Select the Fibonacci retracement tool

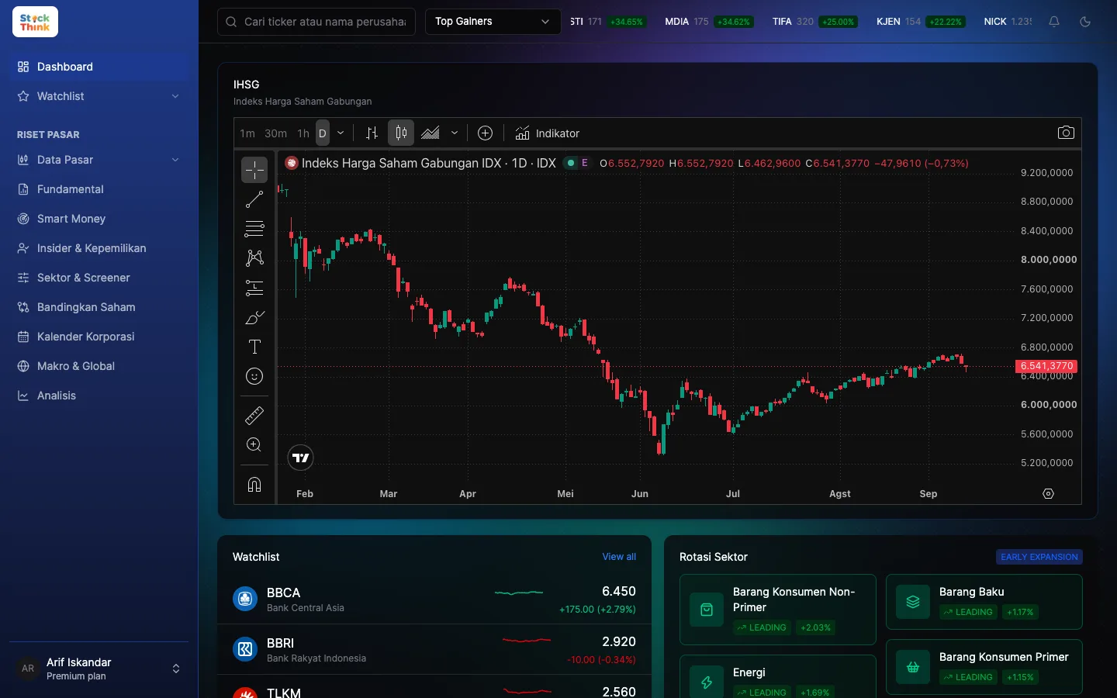(x=254, y=229)
